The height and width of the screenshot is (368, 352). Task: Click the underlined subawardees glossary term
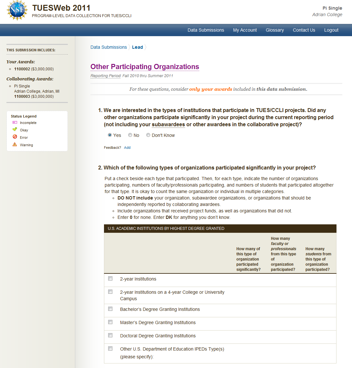click(168, 125)
